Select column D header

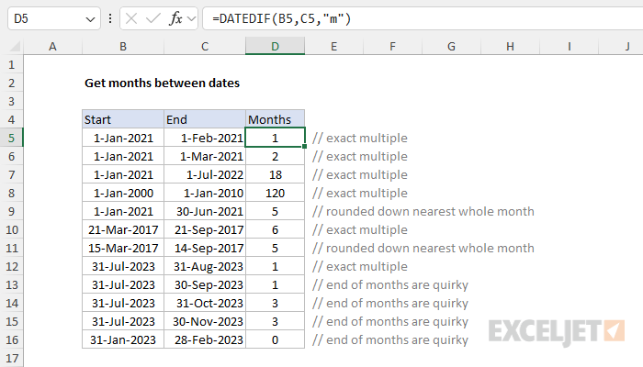(x=276, y=46)
